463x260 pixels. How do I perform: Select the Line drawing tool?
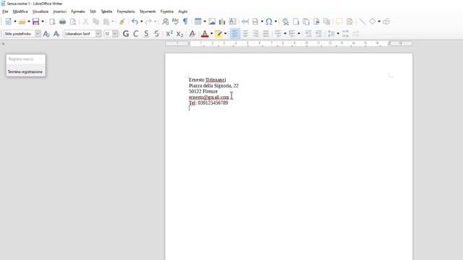362,22
